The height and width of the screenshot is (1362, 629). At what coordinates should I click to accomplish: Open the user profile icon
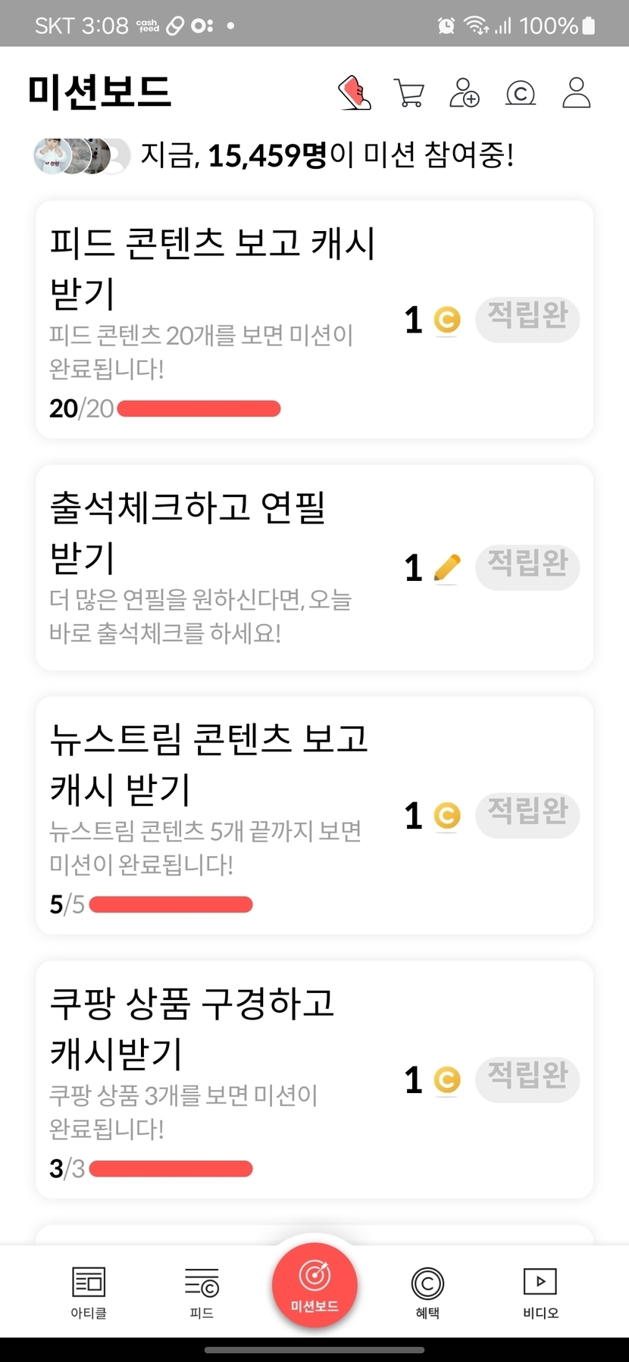pos(576,93)
